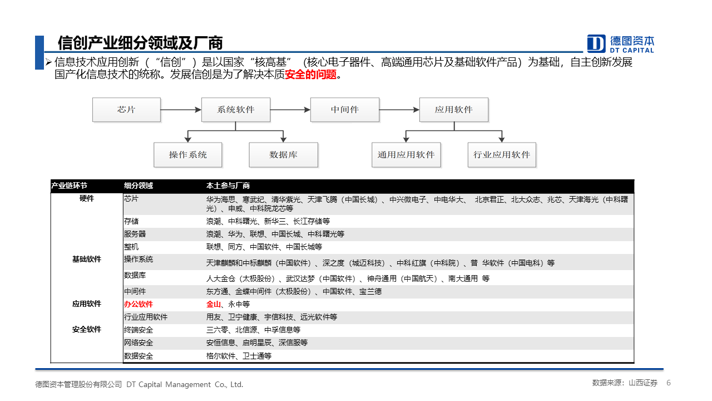Click the red text 安全的问题
The width and height of the screenshot is (712, 401).
coord(311,75)
